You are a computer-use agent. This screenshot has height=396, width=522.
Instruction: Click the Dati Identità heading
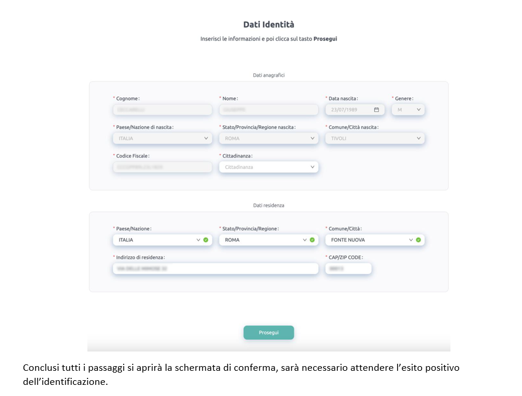269,25
